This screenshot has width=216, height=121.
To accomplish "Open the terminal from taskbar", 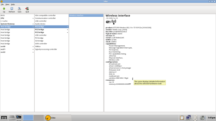I will (19, 118).
